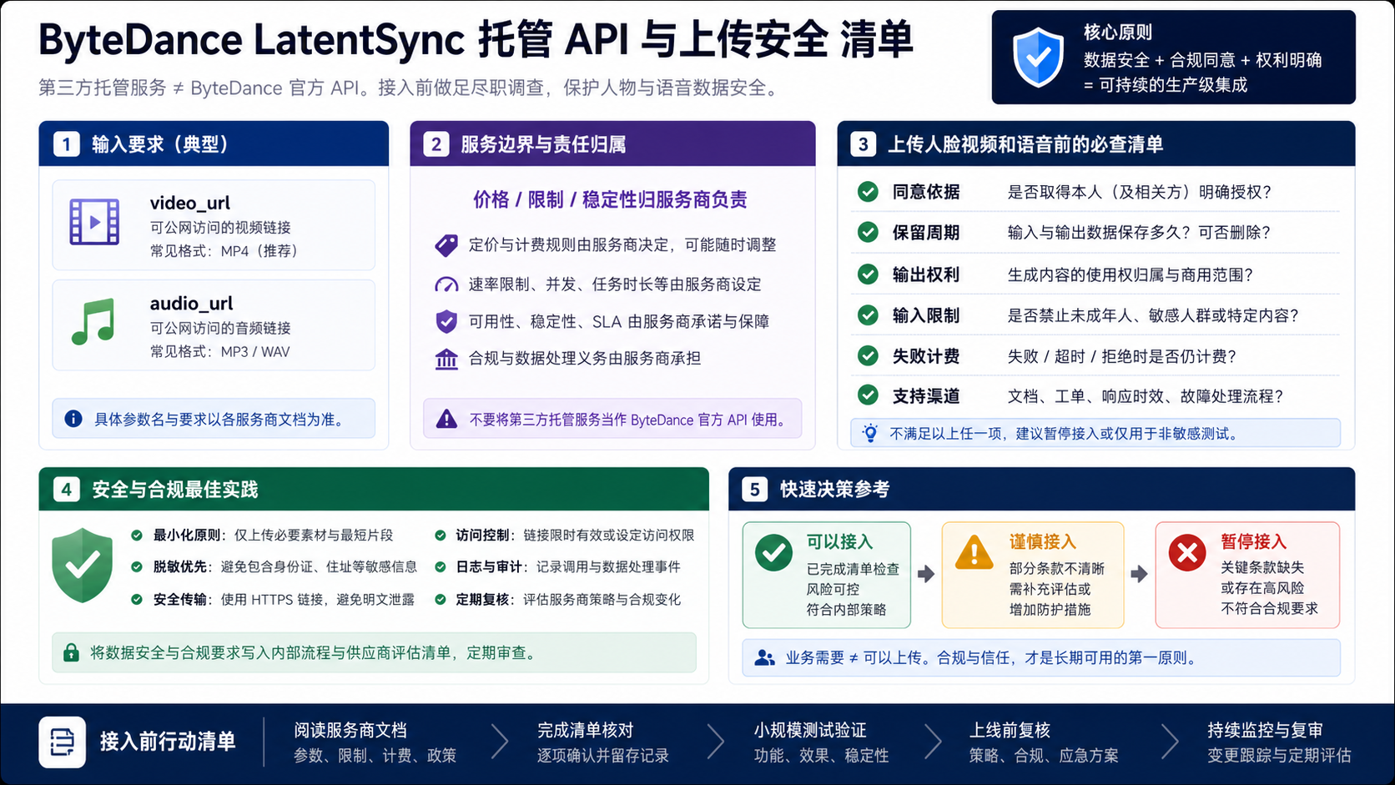Click the chevron after 上线前复核 step
This screenshot has height=785, width=1395.
(1170, 741)
